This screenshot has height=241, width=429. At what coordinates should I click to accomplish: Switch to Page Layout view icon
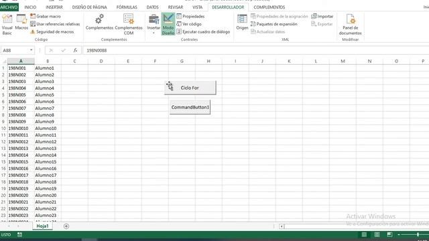coord(377,234)
